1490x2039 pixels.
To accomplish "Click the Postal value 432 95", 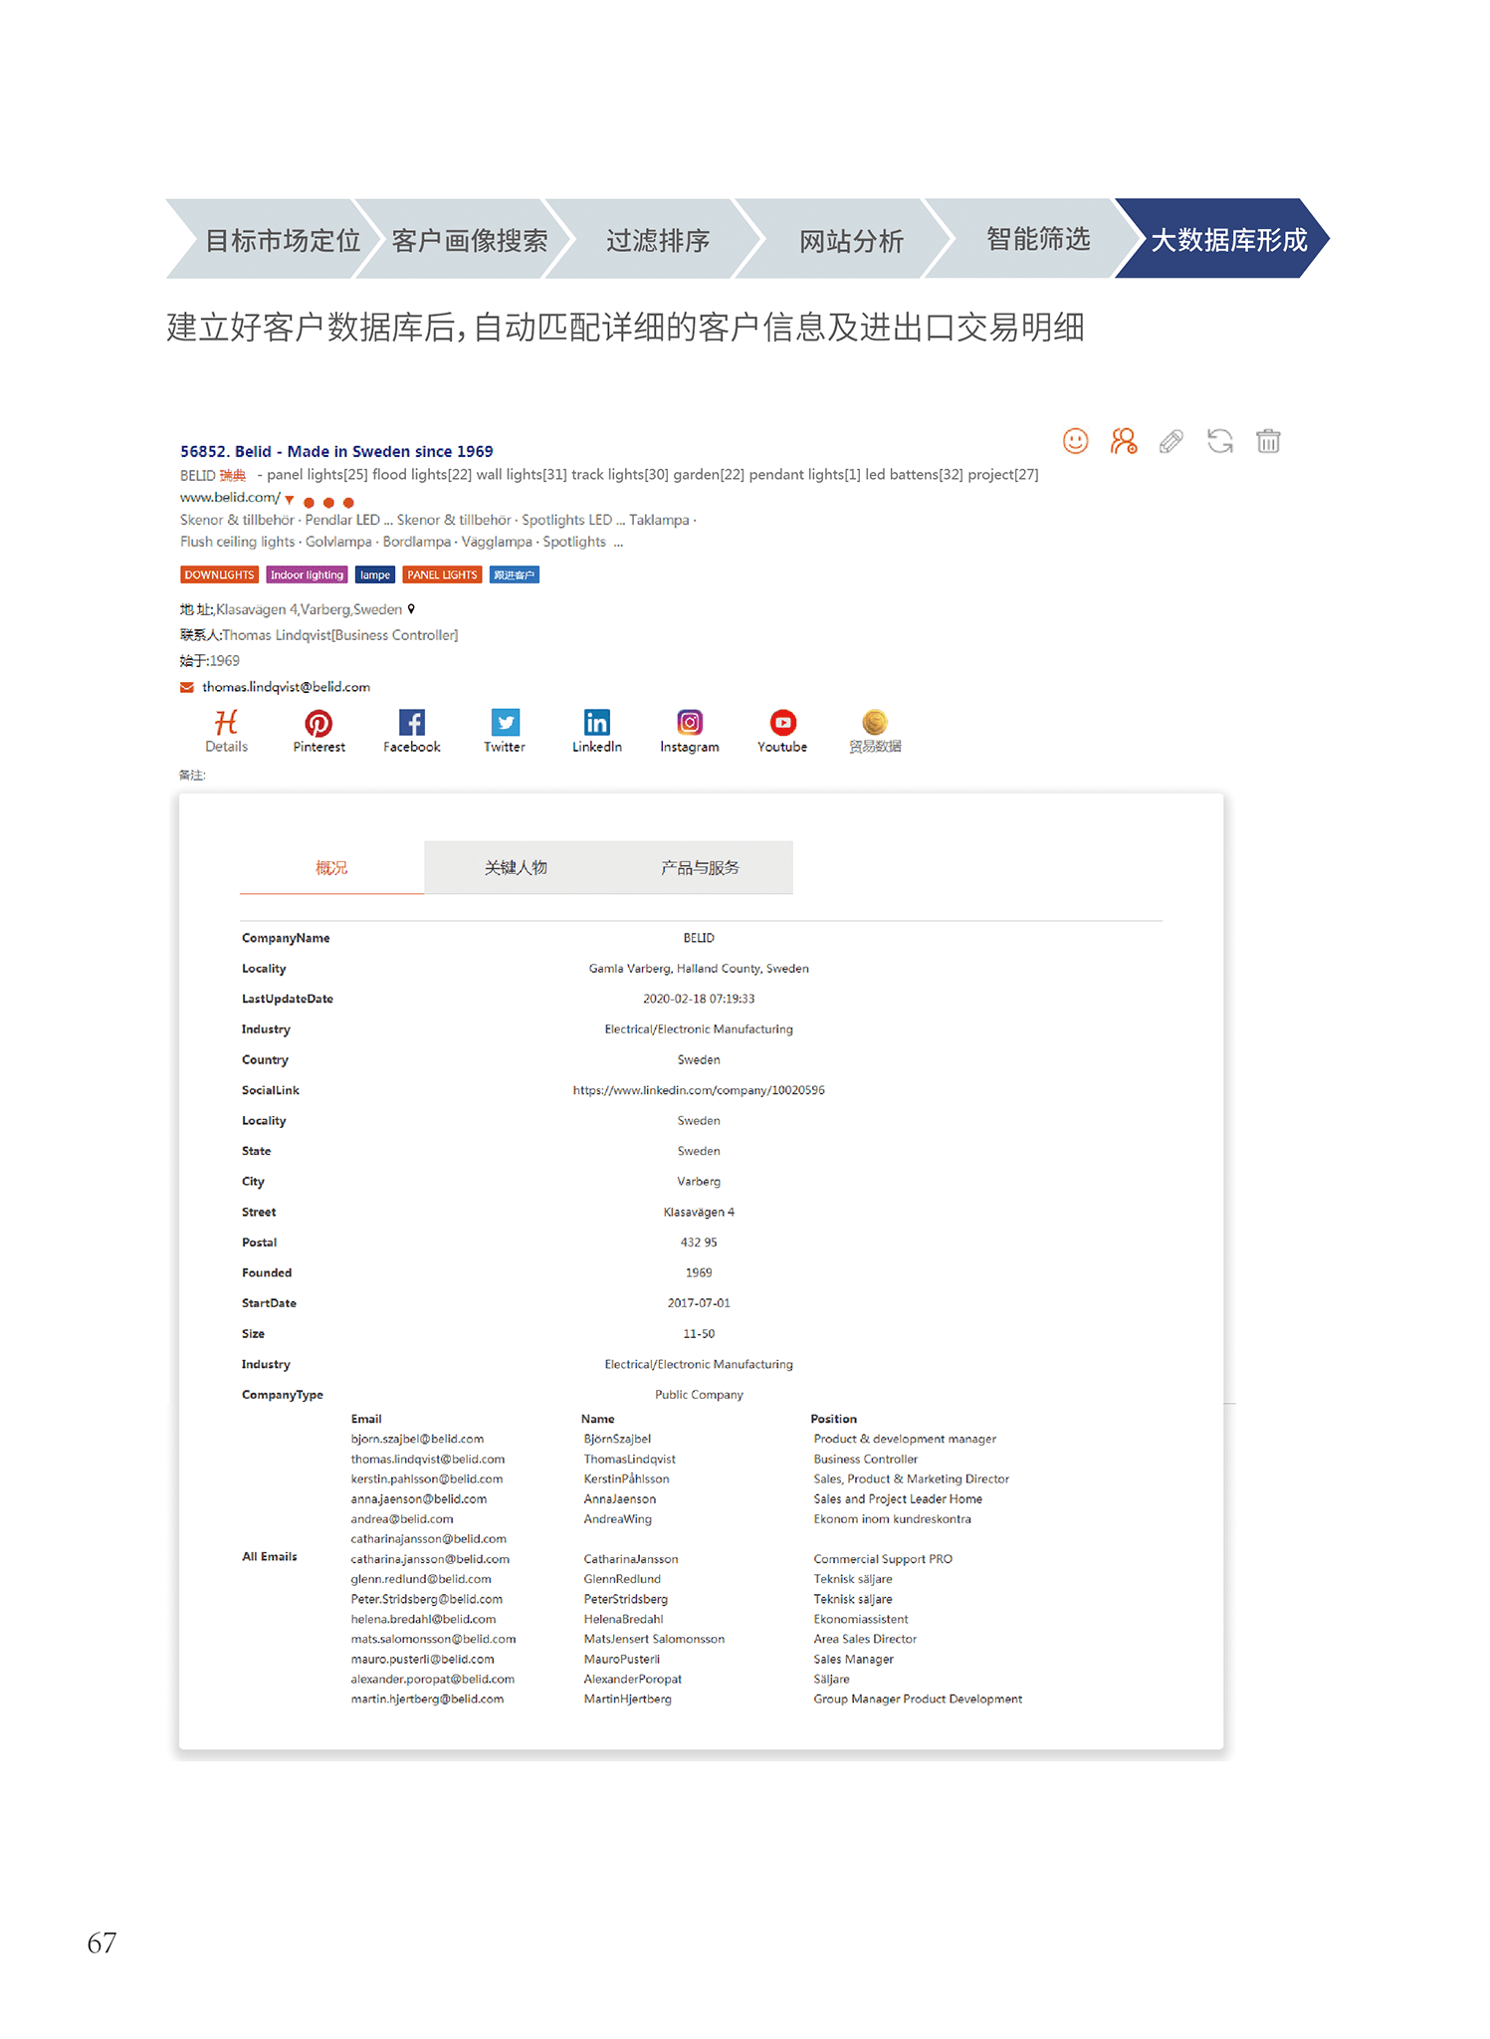I will click(699, 1243).
